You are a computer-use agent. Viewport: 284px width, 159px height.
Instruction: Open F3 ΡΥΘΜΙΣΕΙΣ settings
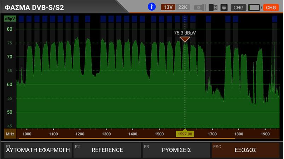(176, 150)
